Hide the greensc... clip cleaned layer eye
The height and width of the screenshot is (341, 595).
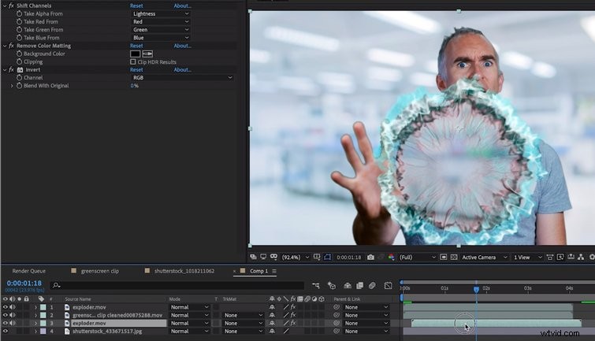(x=6, y=315)
